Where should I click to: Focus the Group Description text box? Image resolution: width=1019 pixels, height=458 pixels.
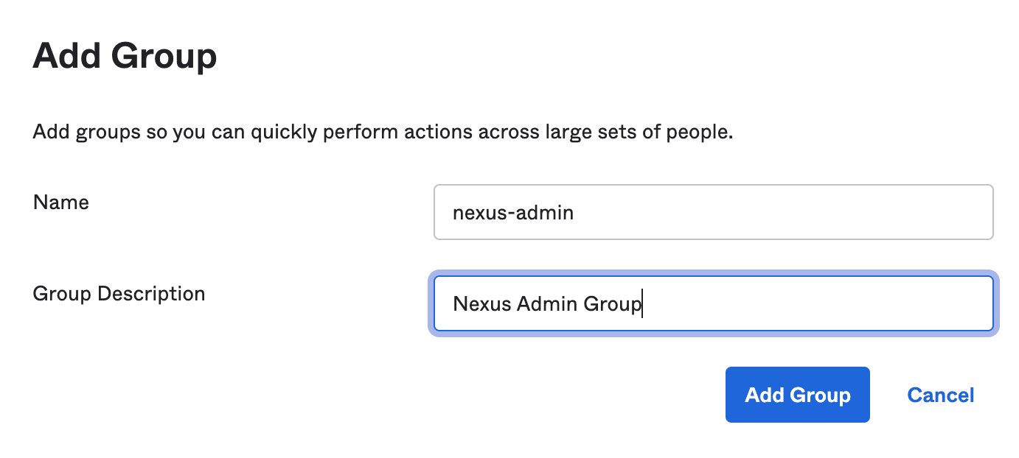click(713, 303)
